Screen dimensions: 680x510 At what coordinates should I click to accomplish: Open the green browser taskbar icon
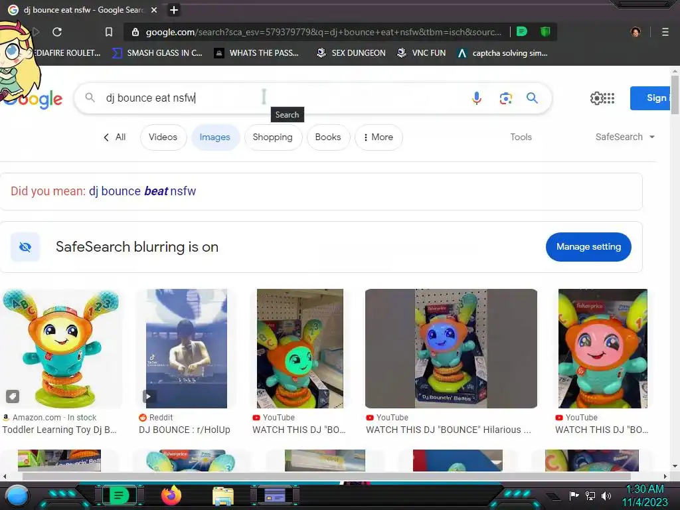click(119, 495)
